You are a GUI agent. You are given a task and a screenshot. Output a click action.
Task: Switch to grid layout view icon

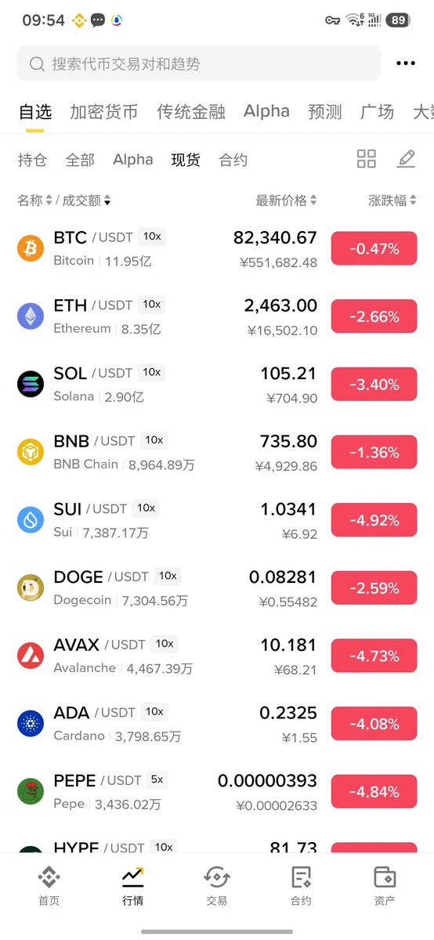(x=367, y=159)
